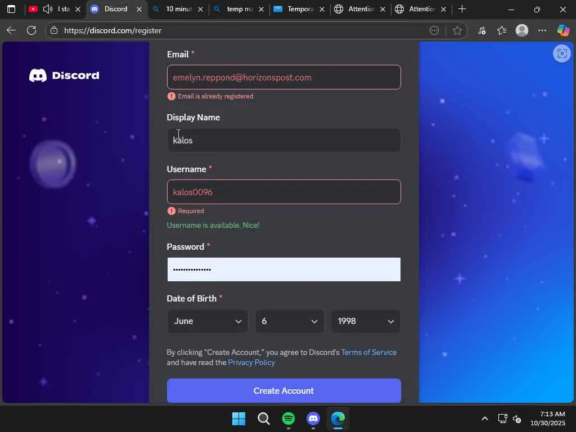The width and height of the screenshot is (576, 432).
Task: Click the 'Required' username error text
Action: click(191, 211)
